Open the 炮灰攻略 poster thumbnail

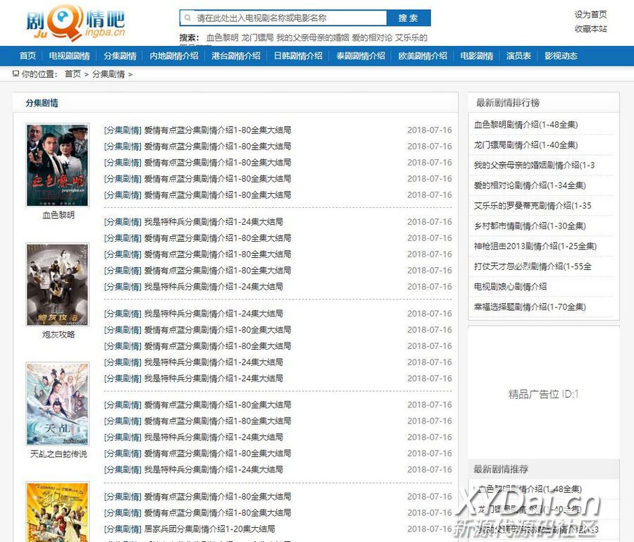[57, 285]
